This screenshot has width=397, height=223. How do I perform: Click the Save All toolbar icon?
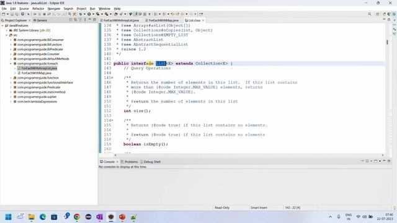pos(17,14)
